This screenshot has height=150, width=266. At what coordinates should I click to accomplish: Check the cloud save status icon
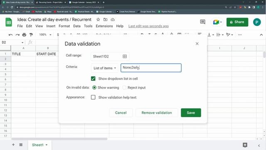coord(113,20)
